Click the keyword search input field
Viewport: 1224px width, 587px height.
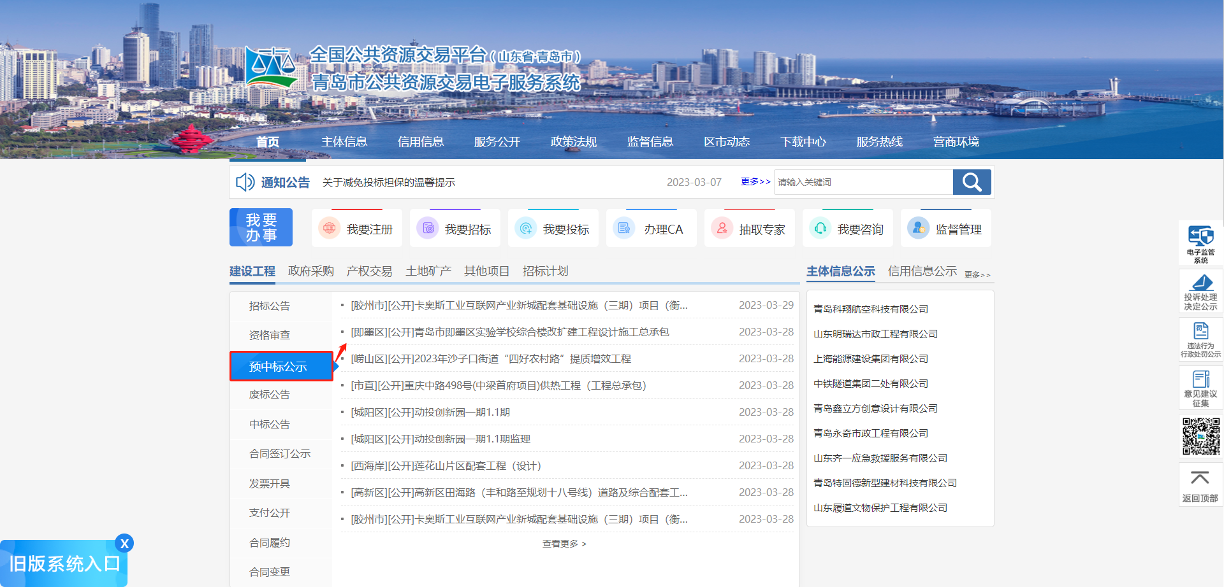(x=864, y=182)
